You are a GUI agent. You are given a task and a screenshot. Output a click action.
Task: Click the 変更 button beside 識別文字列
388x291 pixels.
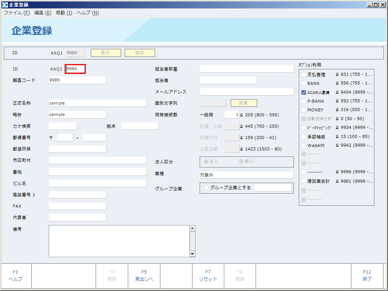point(244,103)
